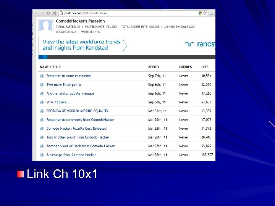
Task: Click the globe icon beside Response to comments from ComodoHacker
Action: (42, 120)
